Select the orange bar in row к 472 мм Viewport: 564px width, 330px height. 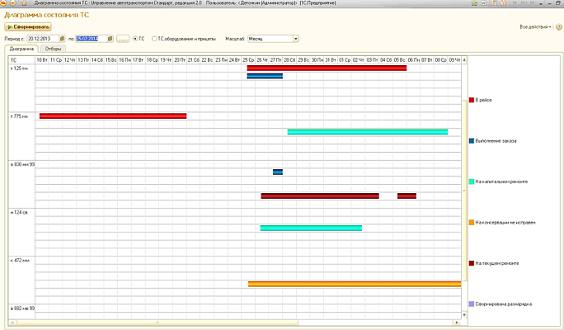pyautogui.click(x=355, y=284)
